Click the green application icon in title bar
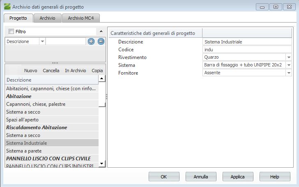 click(7, 7)
